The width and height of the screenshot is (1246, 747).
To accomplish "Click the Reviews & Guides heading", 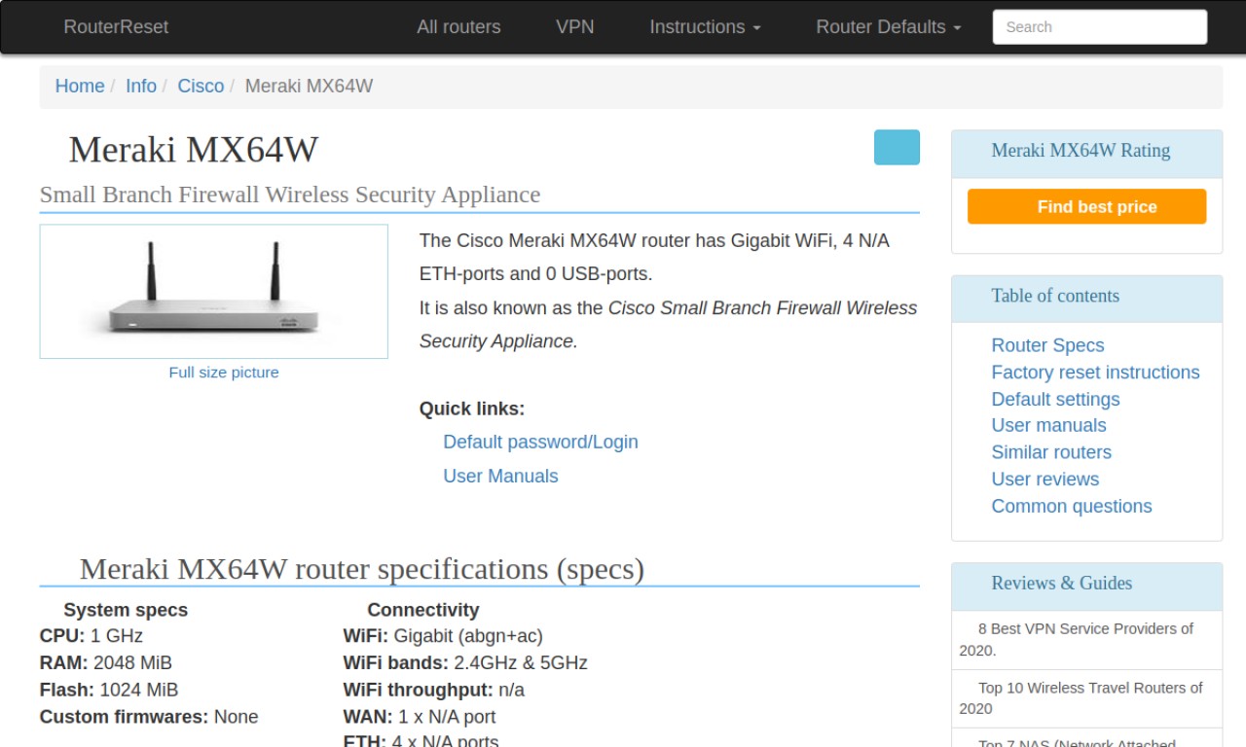I will (x=1061, y=584).
